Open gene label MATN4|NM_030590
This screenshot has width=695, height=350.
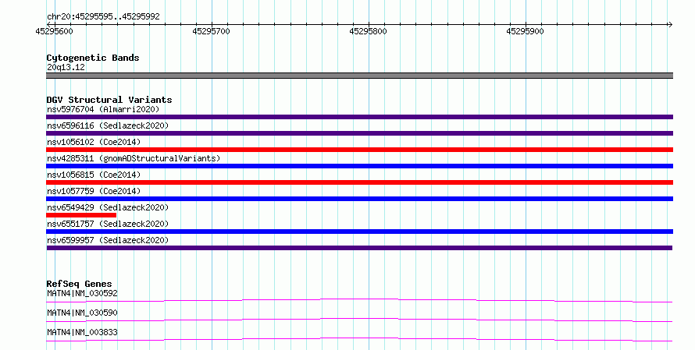click(82, 313)
